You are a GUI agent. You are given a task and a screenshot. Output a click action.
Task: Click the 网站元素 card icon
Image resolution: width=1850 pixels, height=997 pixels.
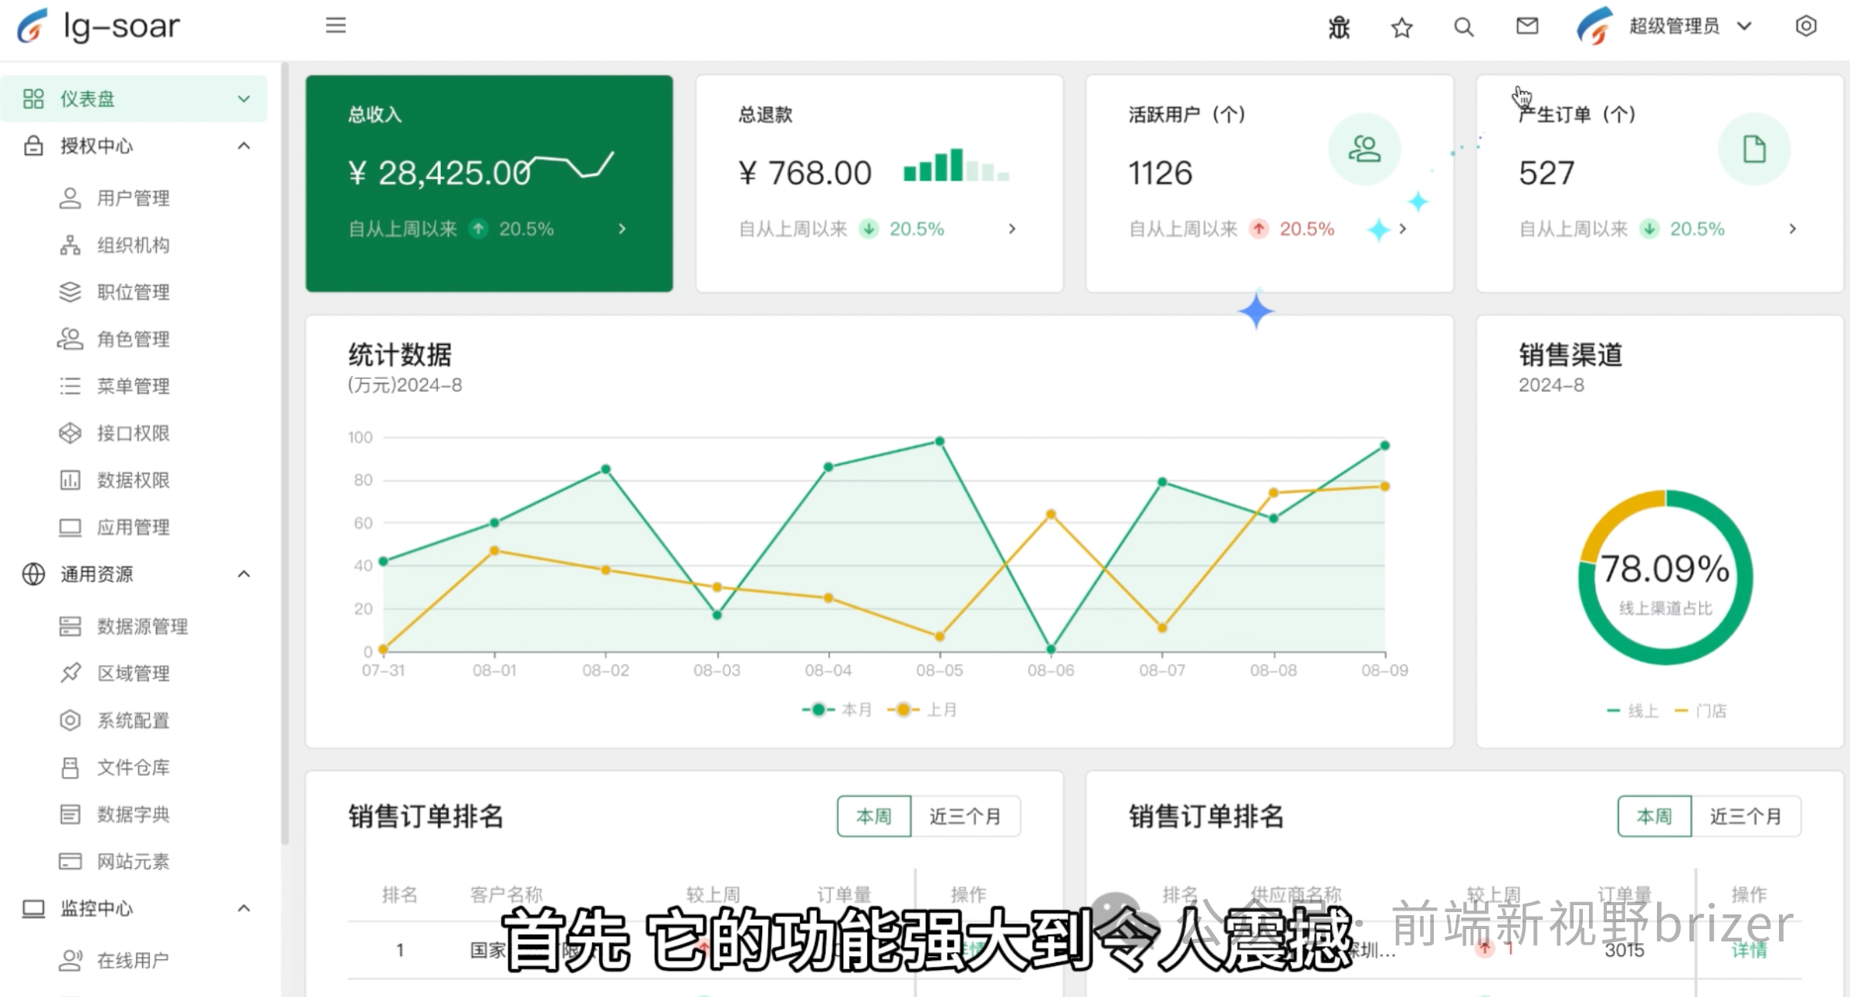click(70, 862)
